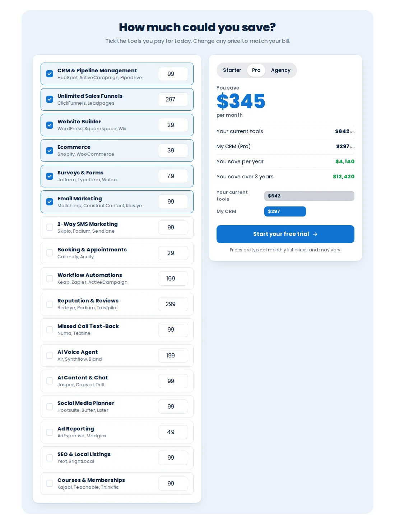
Task: Edit Email Marketing price field
Action: pos(173,202)
